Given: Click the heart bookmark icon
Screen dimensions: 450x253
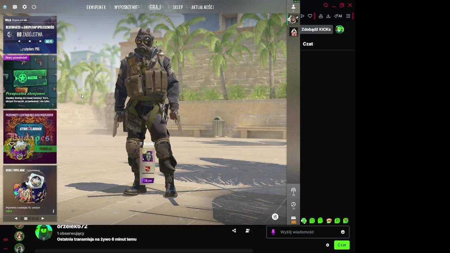Looking at the screenshot, I should coord(310,16).
